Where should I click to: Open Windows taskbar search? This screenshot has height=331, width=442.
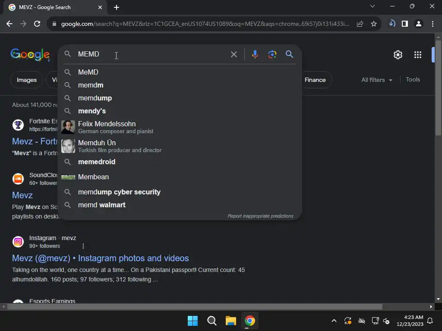[212, 321]
